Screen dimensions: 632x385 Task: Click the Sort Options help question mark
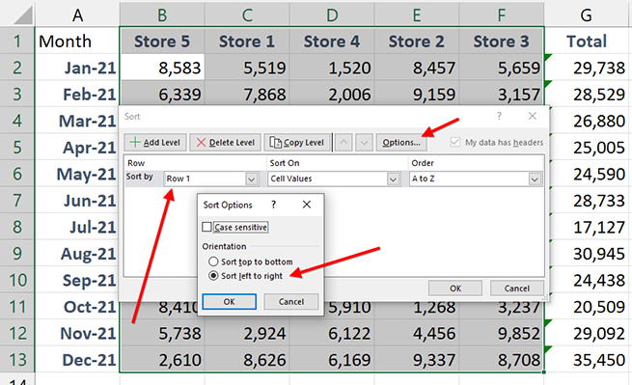tap(274, 205)
